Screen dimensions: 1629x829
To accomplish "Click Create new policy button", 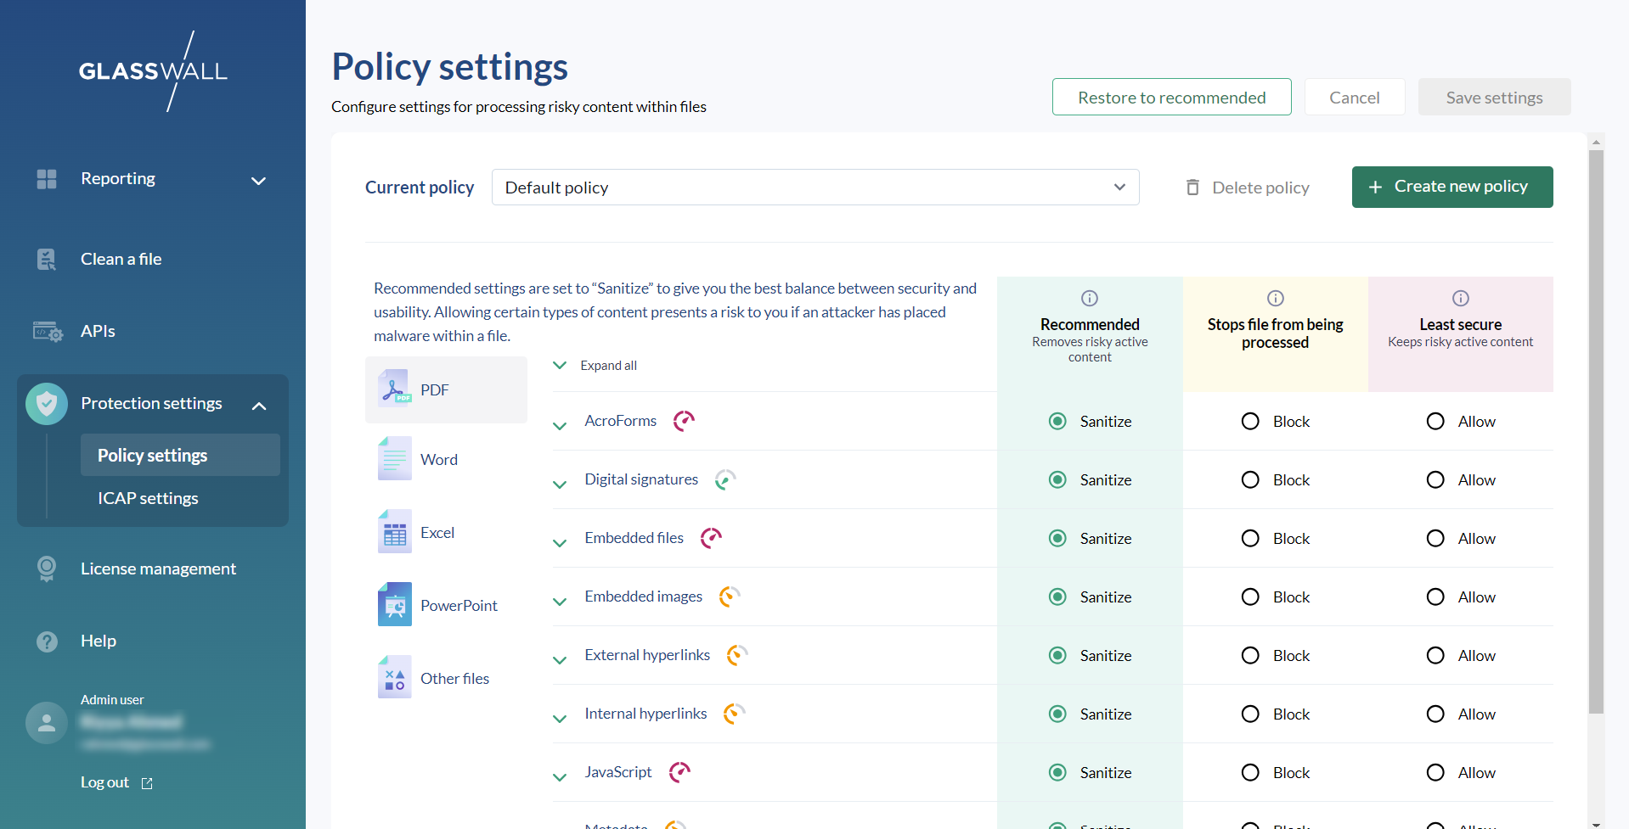I will (x=1451, y=187).
